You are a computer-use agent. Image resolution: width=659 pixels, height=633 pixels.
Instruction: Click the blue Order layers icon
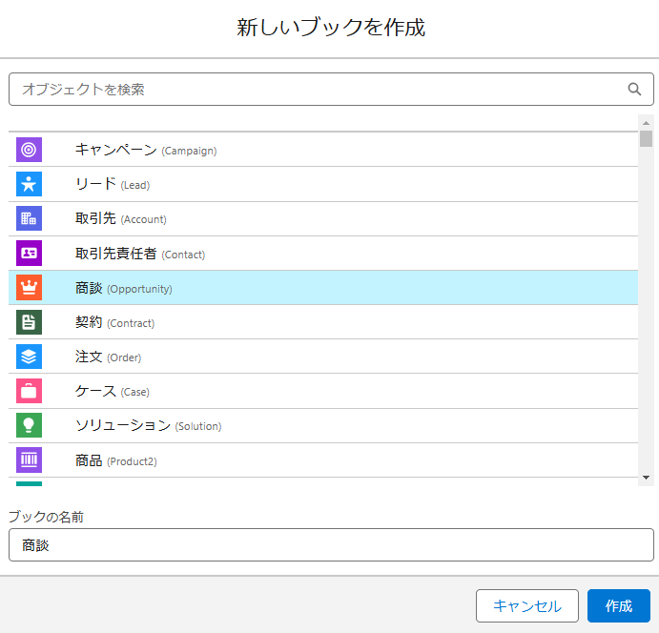(29, 357)
